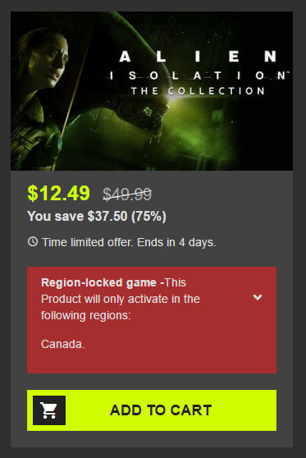Select the 'You save $37.50 (75%)' text
306x458 pixels.
click(97, 217)
